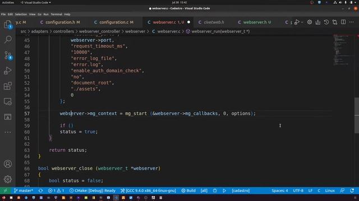Open the Extensions view
359x201 pixels.
pos(8,86)
